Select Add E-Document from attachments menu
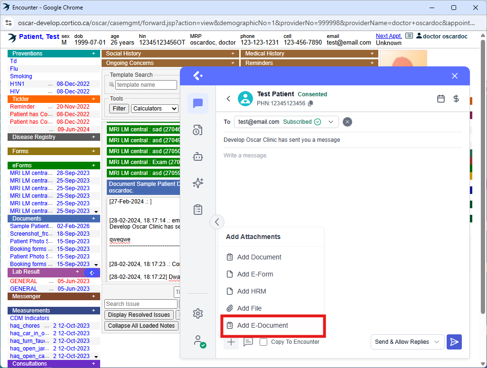The image size is (487, 368). (262, 325)
